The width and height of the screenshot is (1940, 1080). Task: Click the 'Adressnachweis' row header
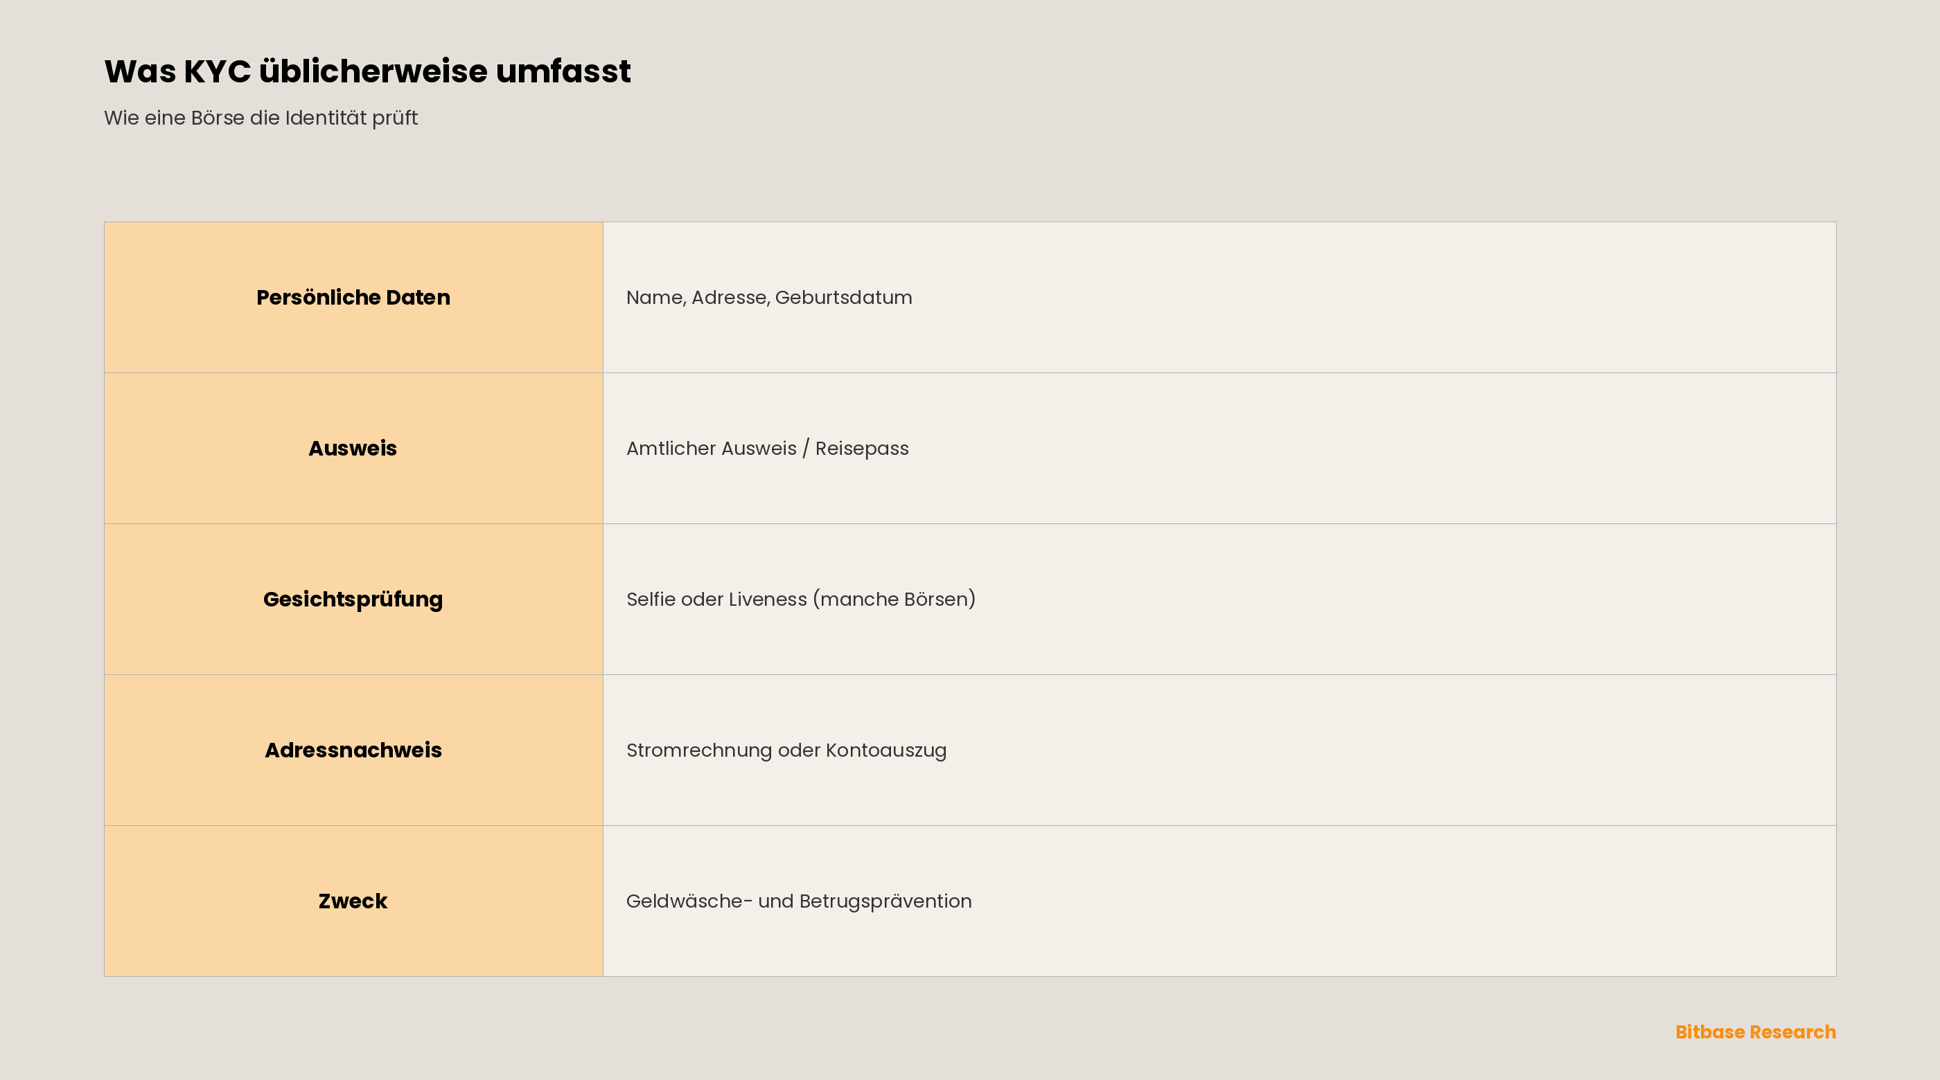click(353, 750)
